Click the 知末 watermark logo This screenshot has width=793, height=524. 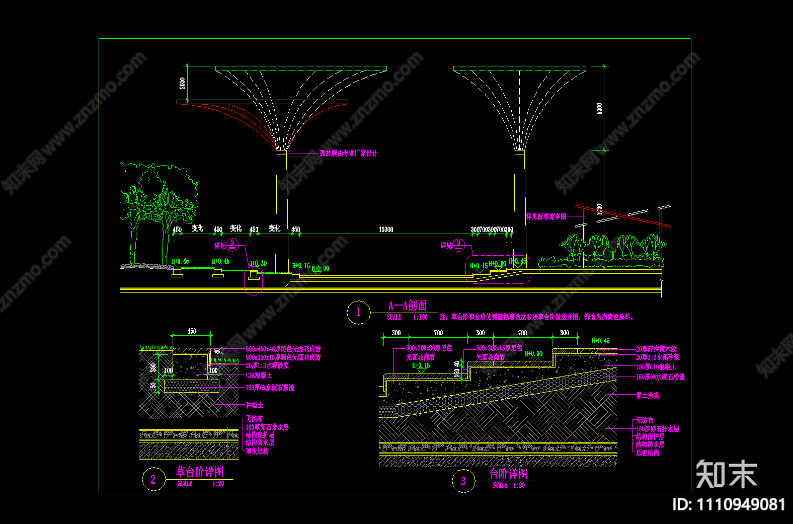(x=727, y=474)
